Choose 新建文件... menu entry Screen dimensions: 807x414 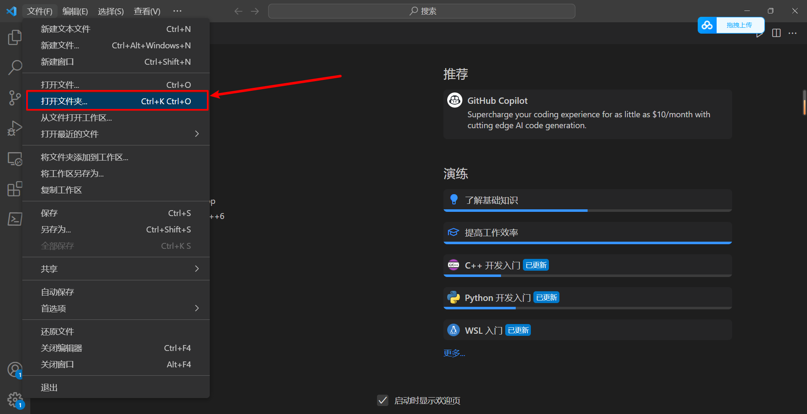click(116, 45)
